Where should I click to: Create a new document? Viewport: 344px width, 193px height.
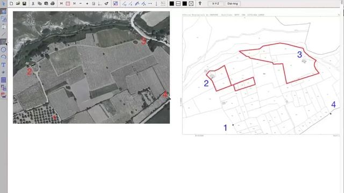click(11, 4)
